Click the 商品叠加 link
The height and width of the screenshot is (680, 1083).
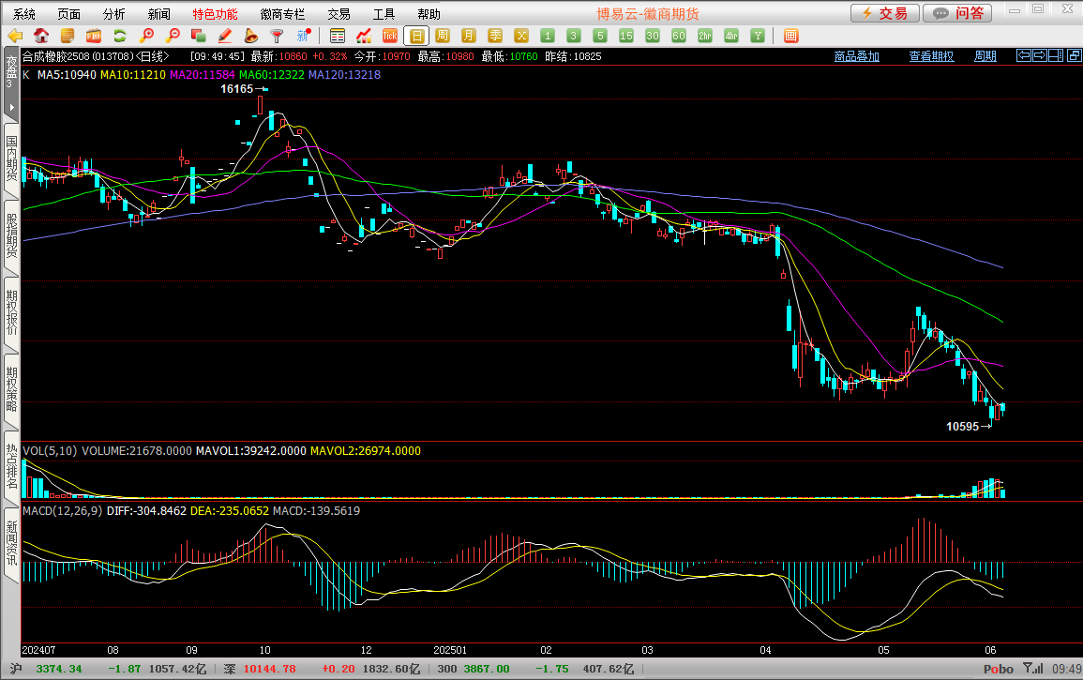(856, 56)
